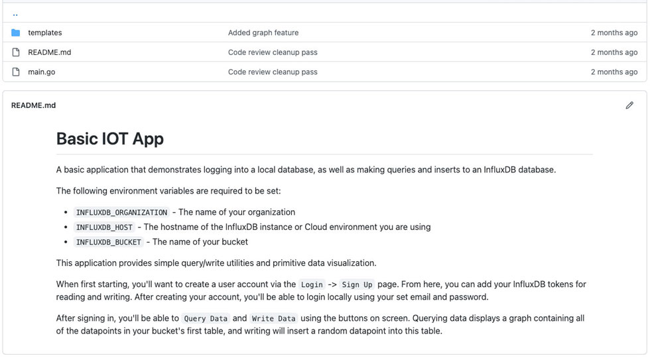Click README.md row '2 months ago' timestamp
The image size is (650, 358).
click(614, 52)
